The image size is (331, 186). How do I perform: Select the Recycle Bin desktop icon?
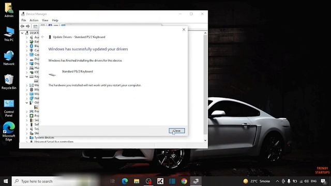[x=9, y=82]
